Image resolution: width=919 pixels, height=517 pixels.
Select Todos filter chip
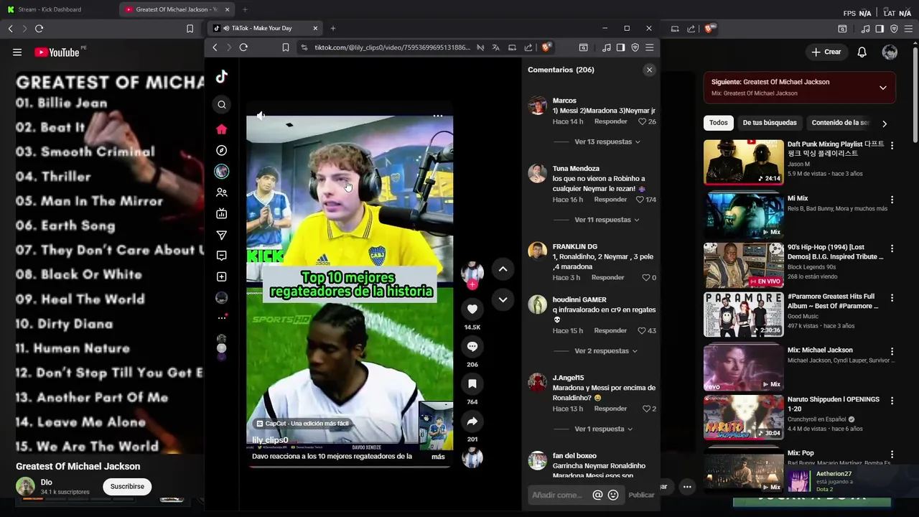[x=719, y=123]
